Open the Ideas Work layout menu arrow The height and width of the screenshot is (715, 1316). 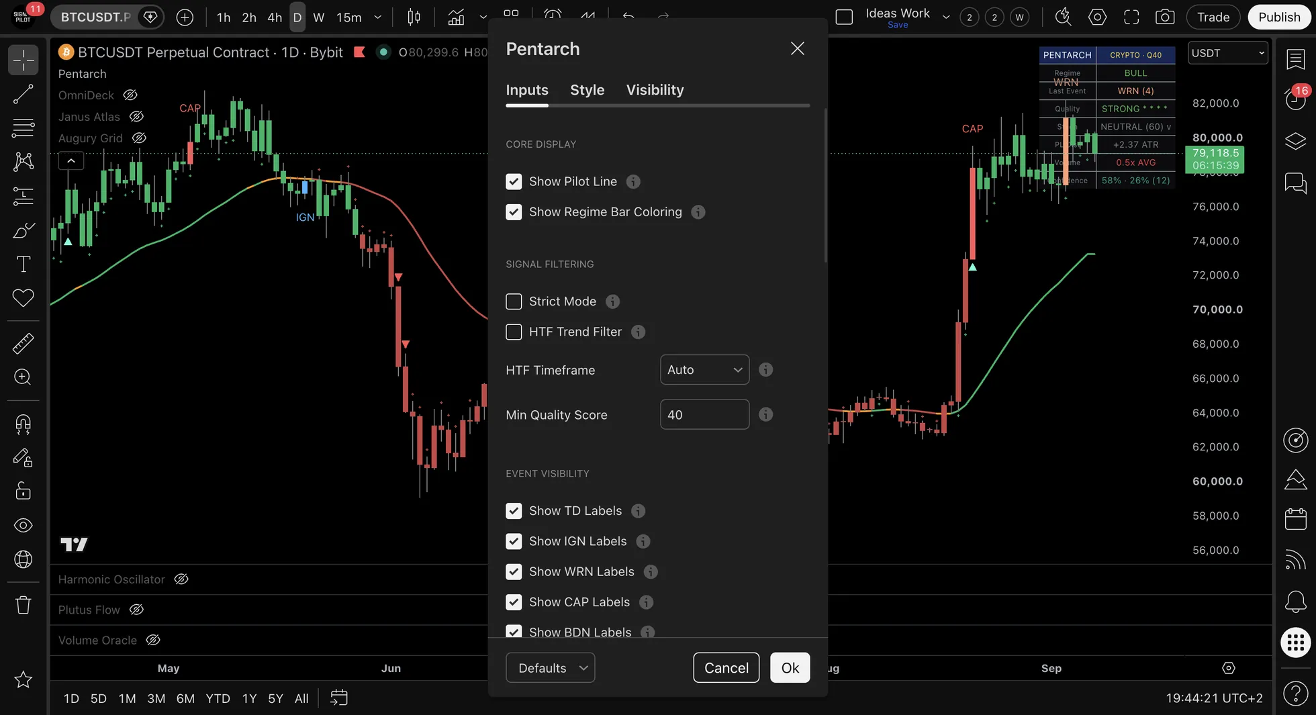tap(946, 17)
